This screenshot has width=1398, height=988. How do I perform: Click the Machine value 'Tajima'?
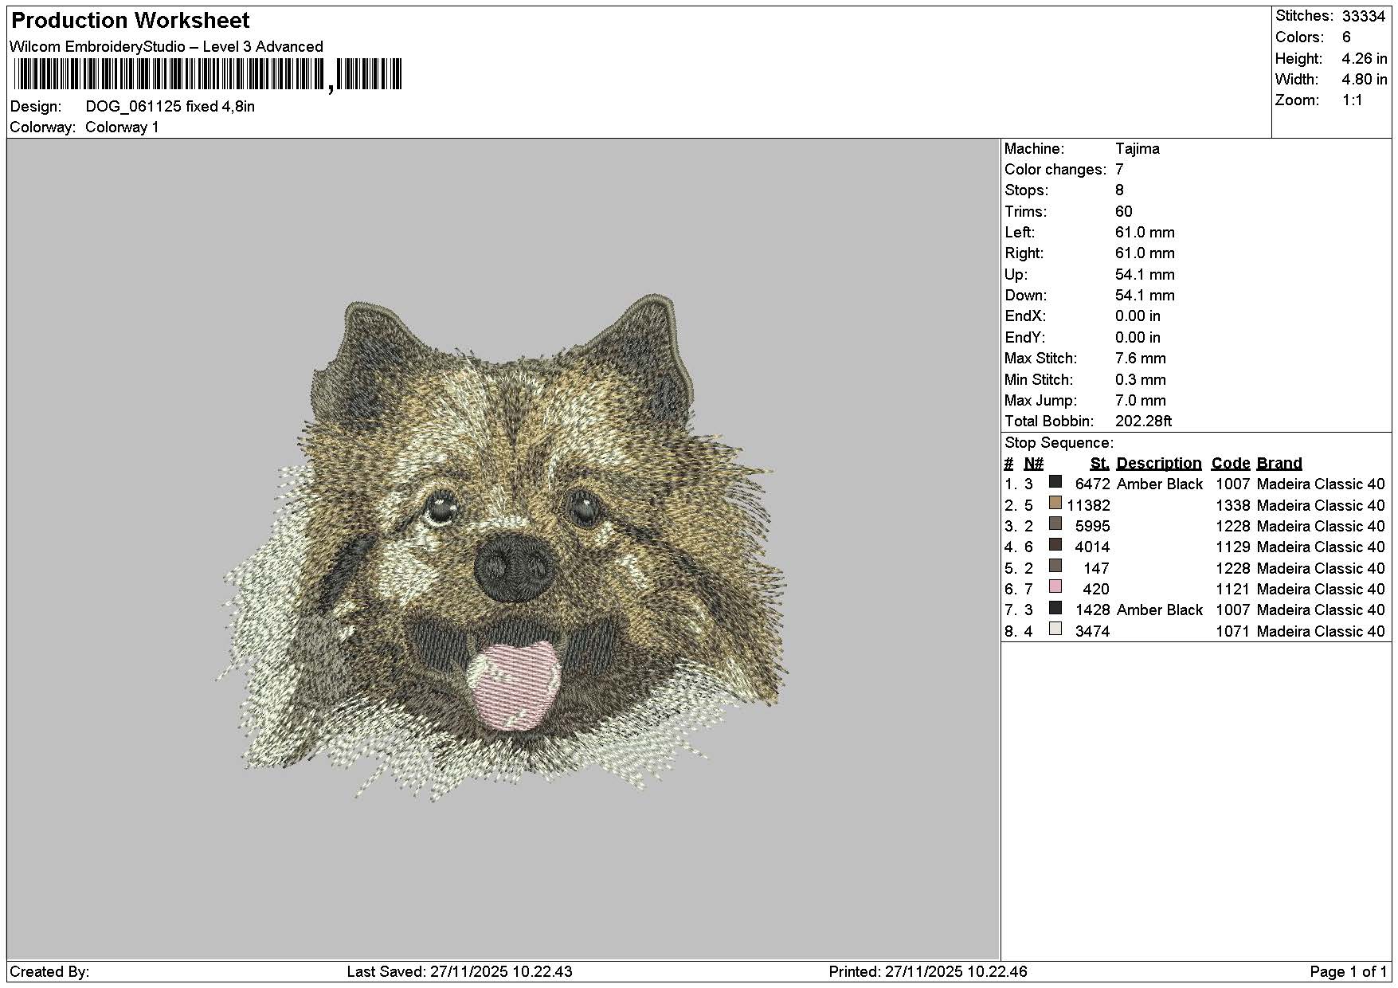point(1138,148)
